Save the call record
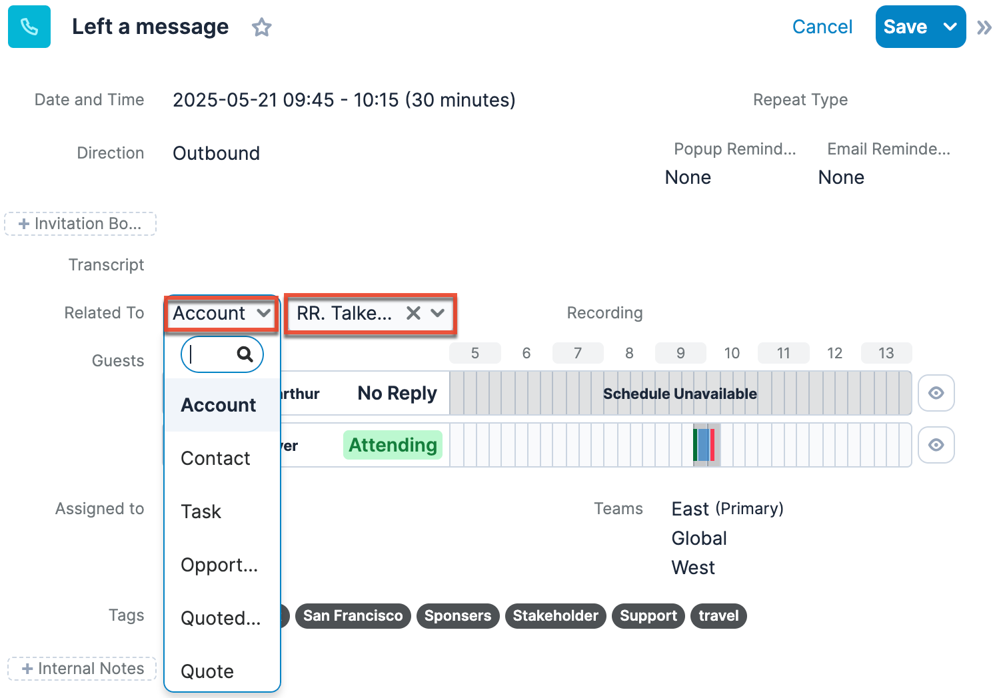This screenshot has width=997, height=698. [905, 27]
